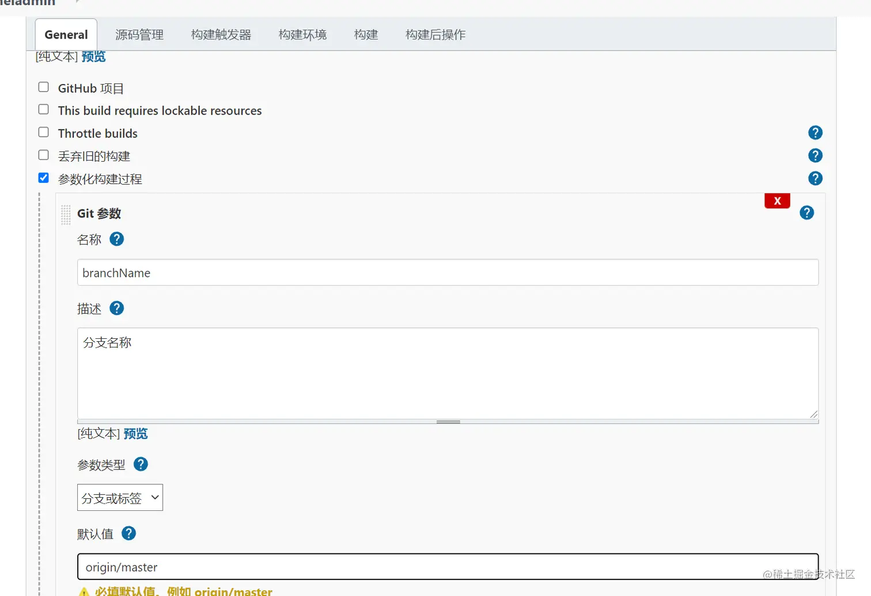Show help for 参数类型 field
This screenshot has height=596, width=871.
pos(141,464)
